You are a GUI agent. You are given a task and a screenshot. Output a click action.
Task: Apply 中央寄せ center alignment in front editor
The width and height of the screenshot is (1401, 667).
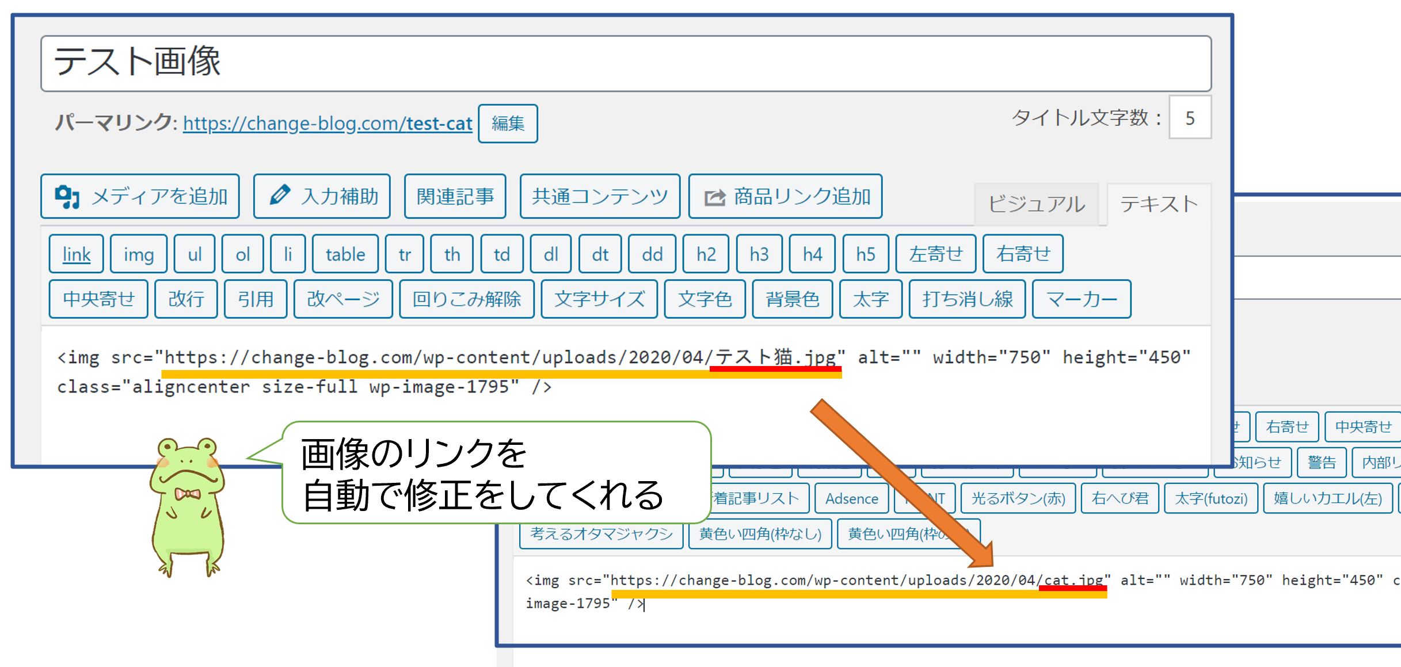[x=98, y=299]
